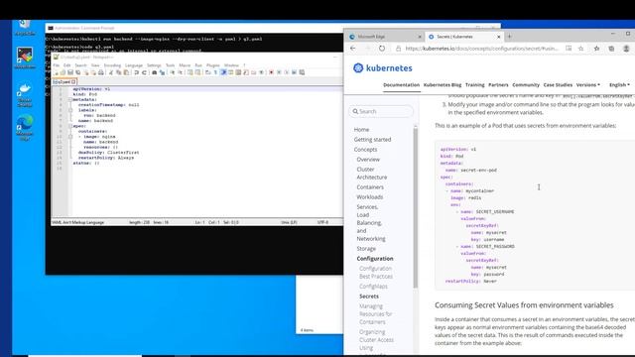Open Getting started in docs sidebar

pos(372,139)
